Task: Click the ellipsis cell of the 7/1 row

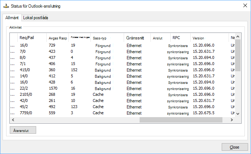Action: tap(13, 64)
